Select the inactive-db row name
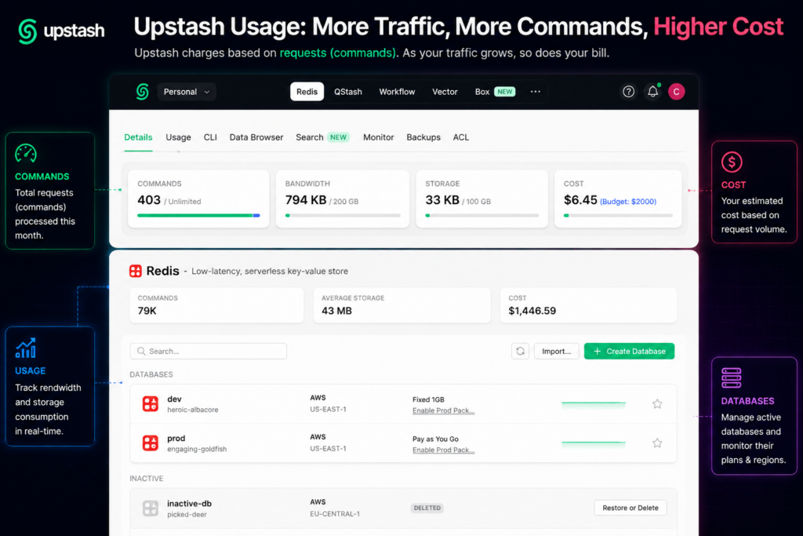Screen dimensions: 803x536 pyautogui.click(x=189, y=504)
